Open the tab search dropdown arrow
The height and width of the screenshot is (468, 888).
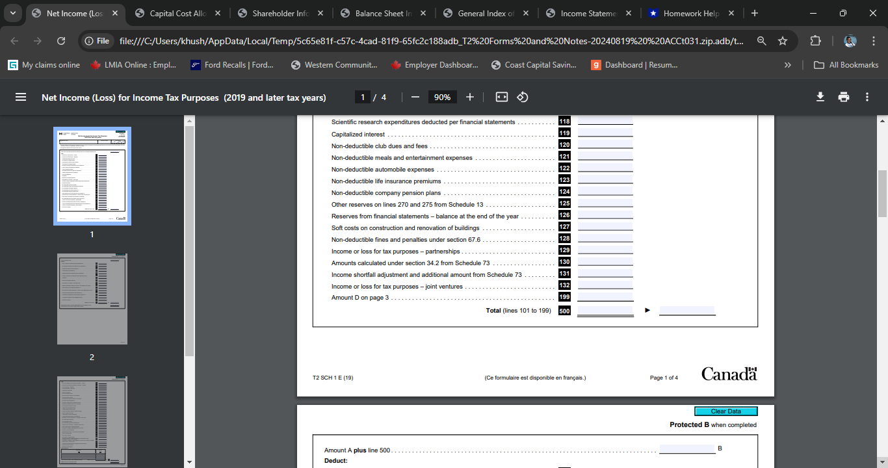coord(13,13)
